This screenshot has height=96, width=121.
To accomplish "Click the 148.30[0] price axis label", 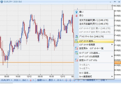I will click(117, 6).
